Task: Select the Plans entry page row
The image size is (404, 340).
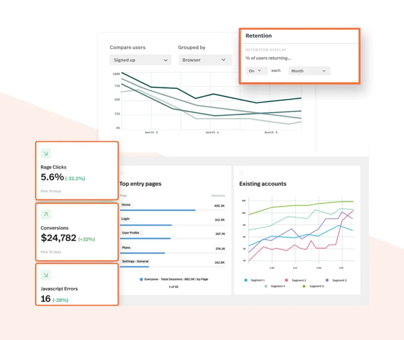Action: point(172,249)
